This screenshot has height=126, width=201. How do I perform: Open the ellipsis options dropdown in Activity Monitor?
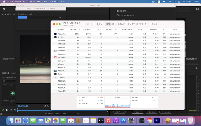tap(99, 24)
